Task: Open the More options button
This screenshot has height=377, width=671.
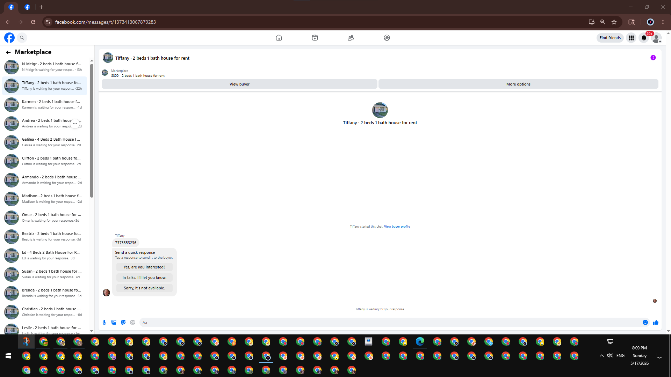Action: (518, 84)
